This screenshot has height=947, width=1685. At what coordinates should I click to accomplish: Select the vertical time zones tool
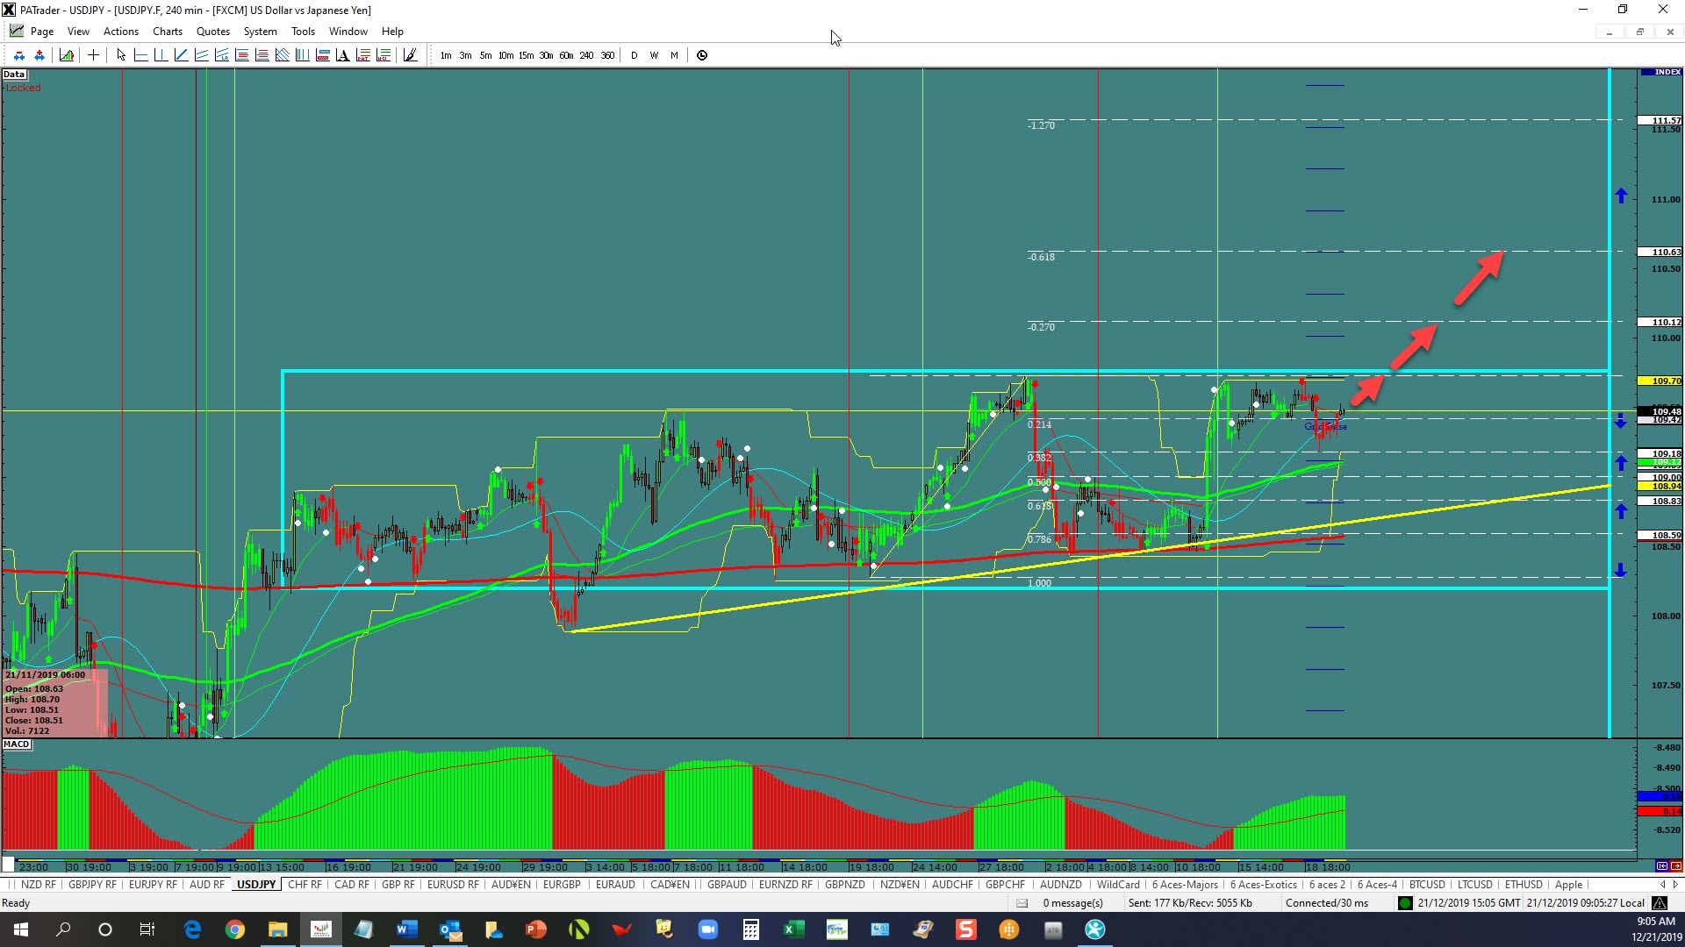point(302,55)
